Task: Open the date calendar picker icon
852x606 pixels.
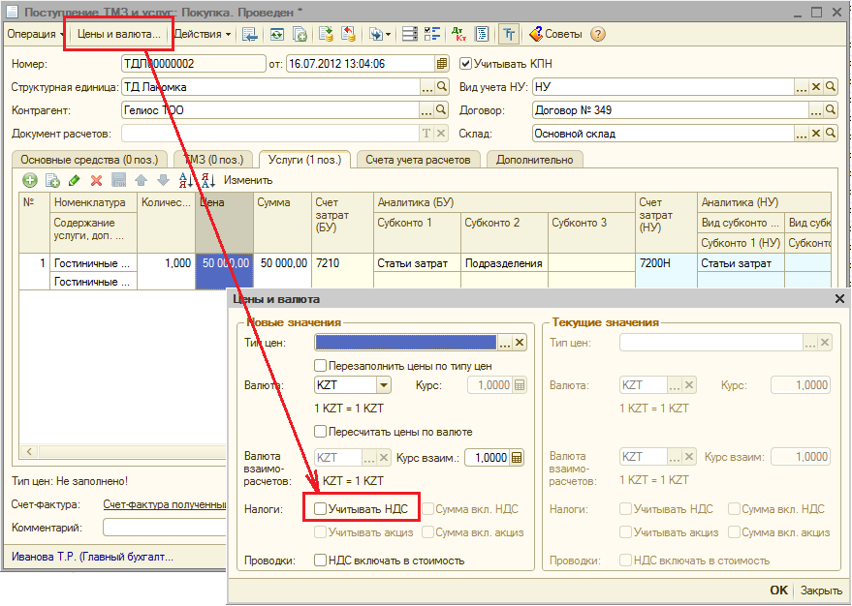Action: tap(442, 64)
